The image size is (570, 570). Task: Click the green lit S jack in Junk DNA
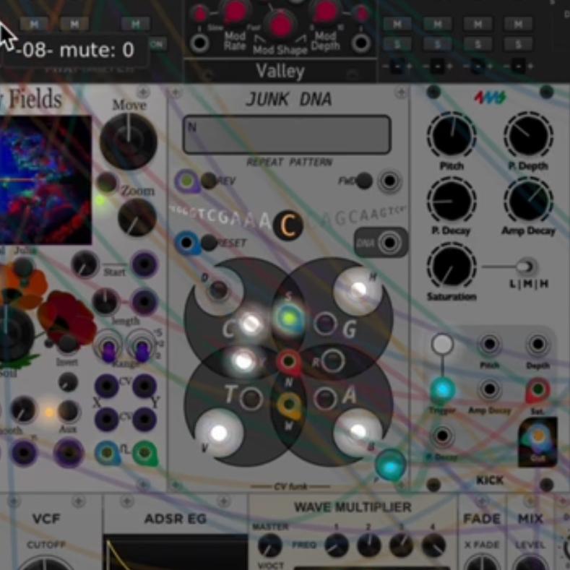coord(289,316)
